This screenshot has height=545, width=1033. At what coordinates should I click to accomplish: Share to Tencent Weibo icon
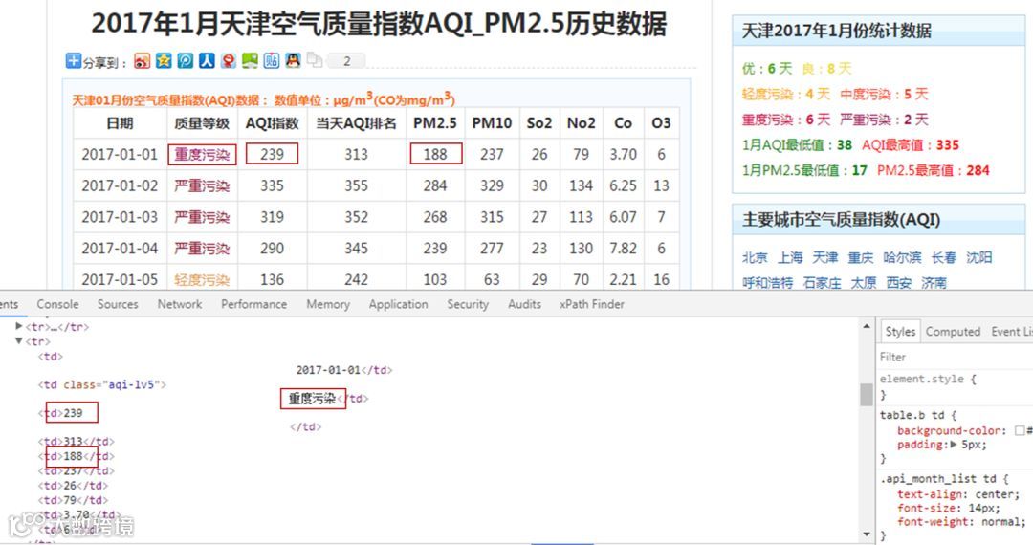click(x=186, y=61)
